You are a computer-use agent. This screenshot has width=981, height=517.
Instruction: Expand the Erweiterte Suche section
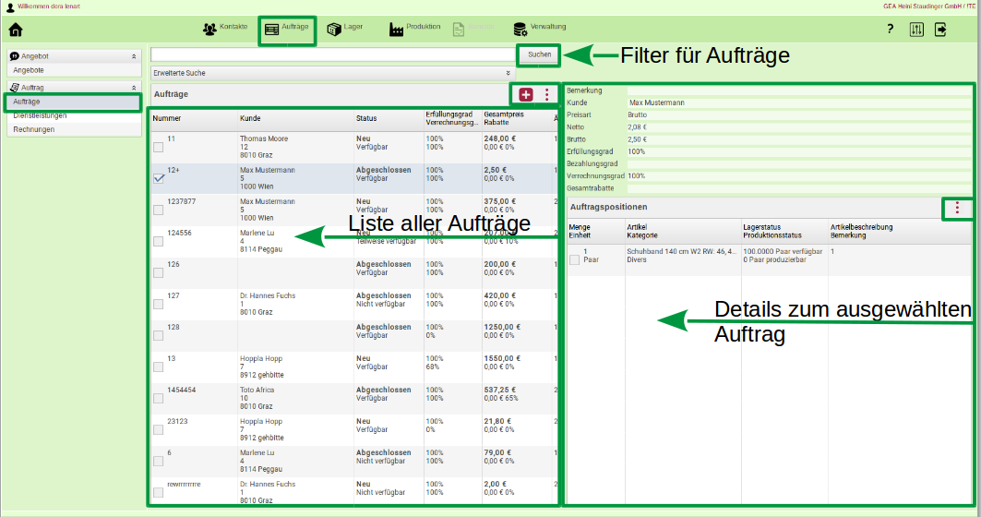(x=331, y=72)
